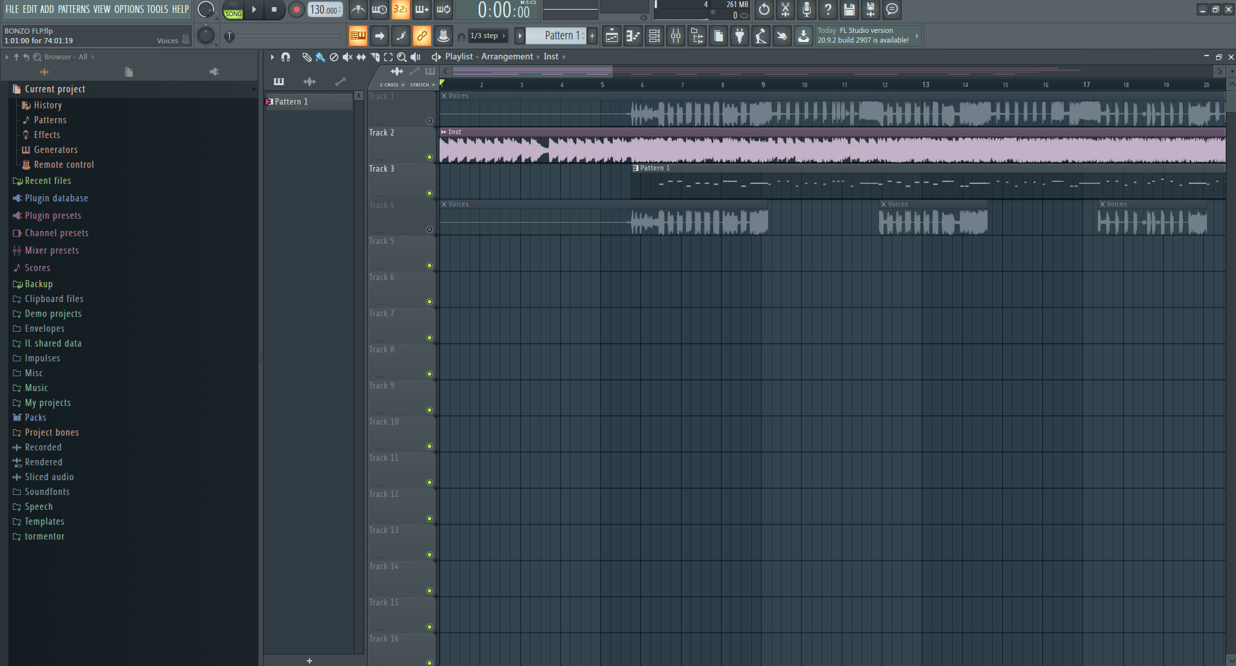
Task: Switch playback mode from SONG to PAT
Action: coord(232,5)
